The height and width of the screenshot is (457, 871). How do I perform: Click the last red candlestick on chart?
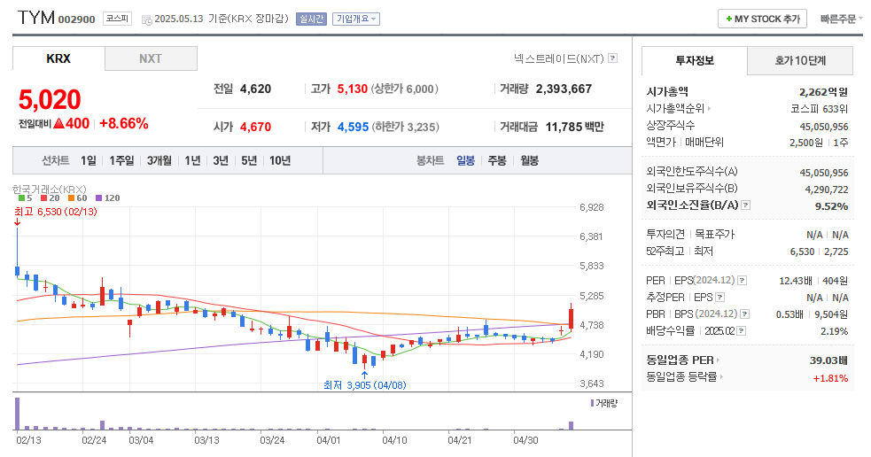tap(571, 318)
